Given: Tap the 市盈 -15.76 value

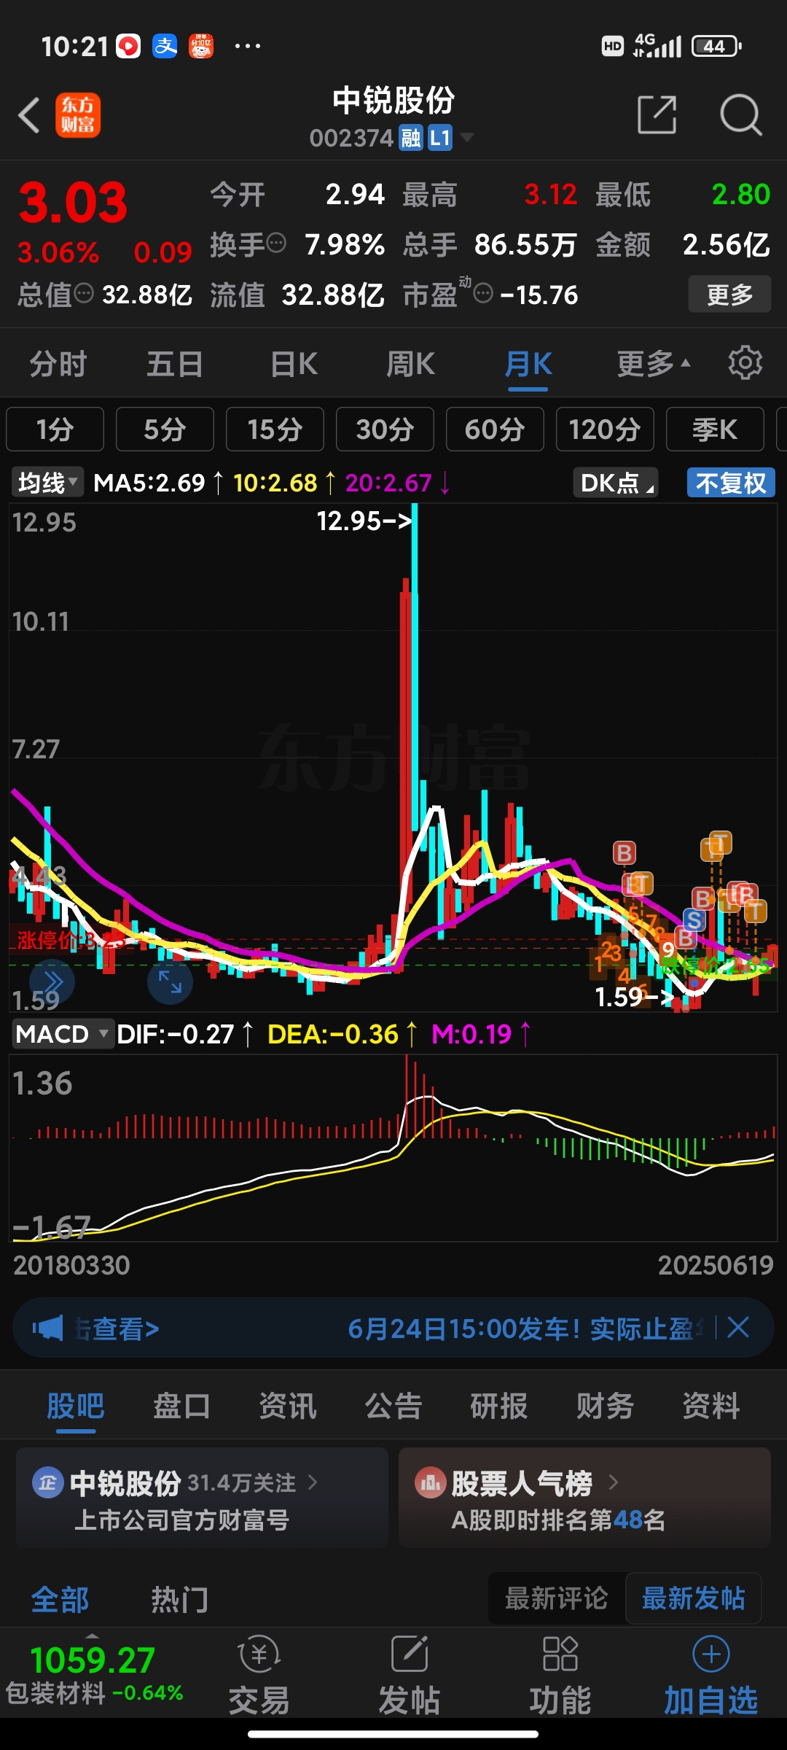Looking at the screenshot, I should 539,295.
